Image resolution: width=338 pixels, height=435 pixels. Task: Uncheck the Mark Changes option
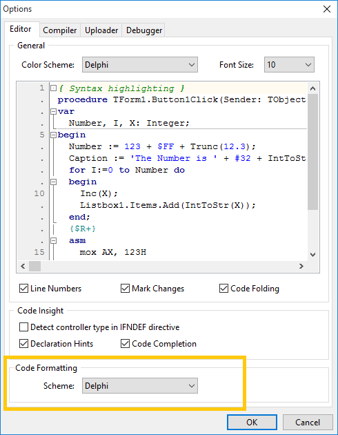click(x=126, y=289)
